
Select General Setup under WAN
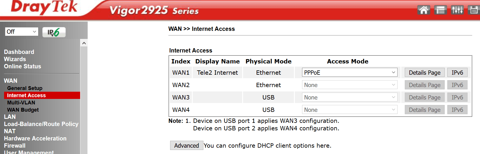(25, 88)
